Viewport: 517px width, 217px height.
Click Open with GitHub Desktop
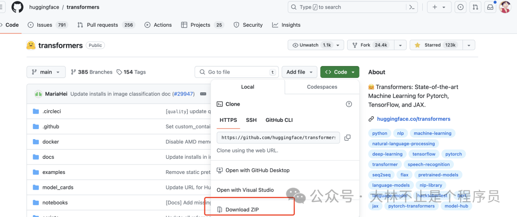tap(253, 170)
